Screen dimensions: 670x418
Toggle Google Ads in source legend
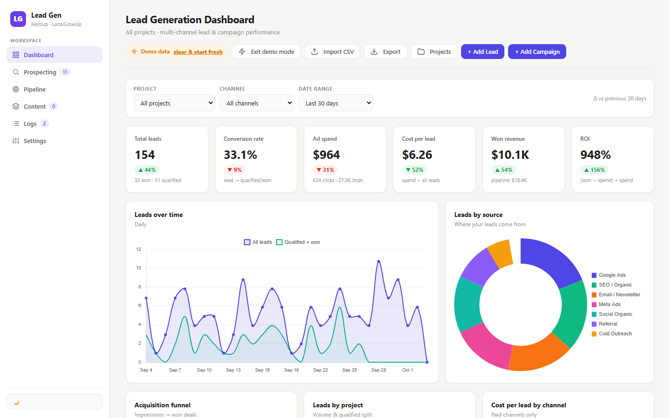point(609,275)
